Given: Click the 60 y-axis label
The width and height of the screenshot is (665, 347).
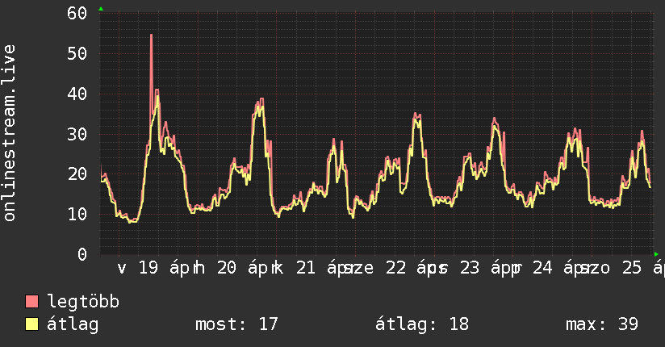Looking at the screenshot, I should click(77, 14).
